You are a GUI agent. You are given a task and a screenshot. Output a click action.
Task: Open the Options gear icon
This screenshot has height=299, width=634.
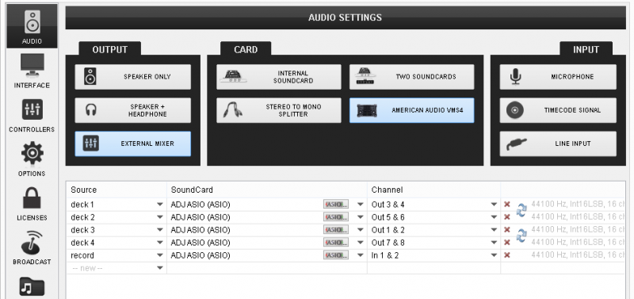point(32,154)
